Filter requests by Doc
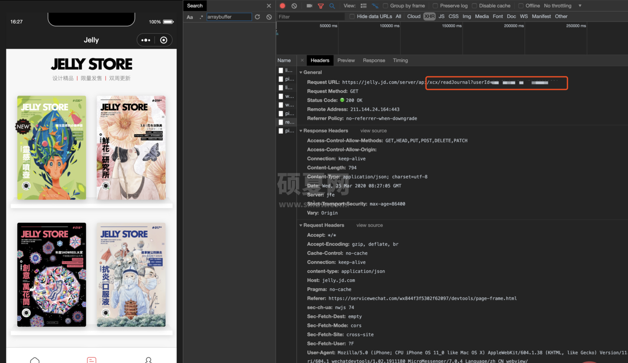This screenshot has width=628, height=363. (512, 17)
